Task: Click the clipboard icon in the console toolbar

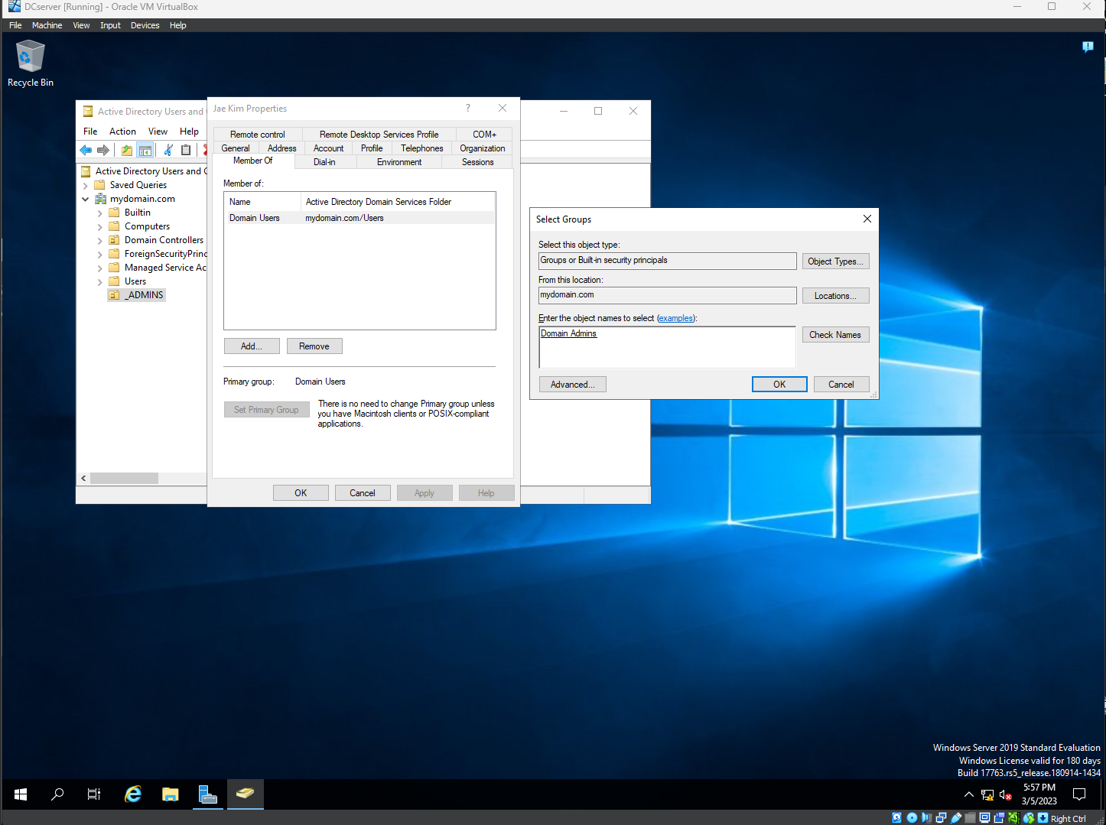Action: 186,150
